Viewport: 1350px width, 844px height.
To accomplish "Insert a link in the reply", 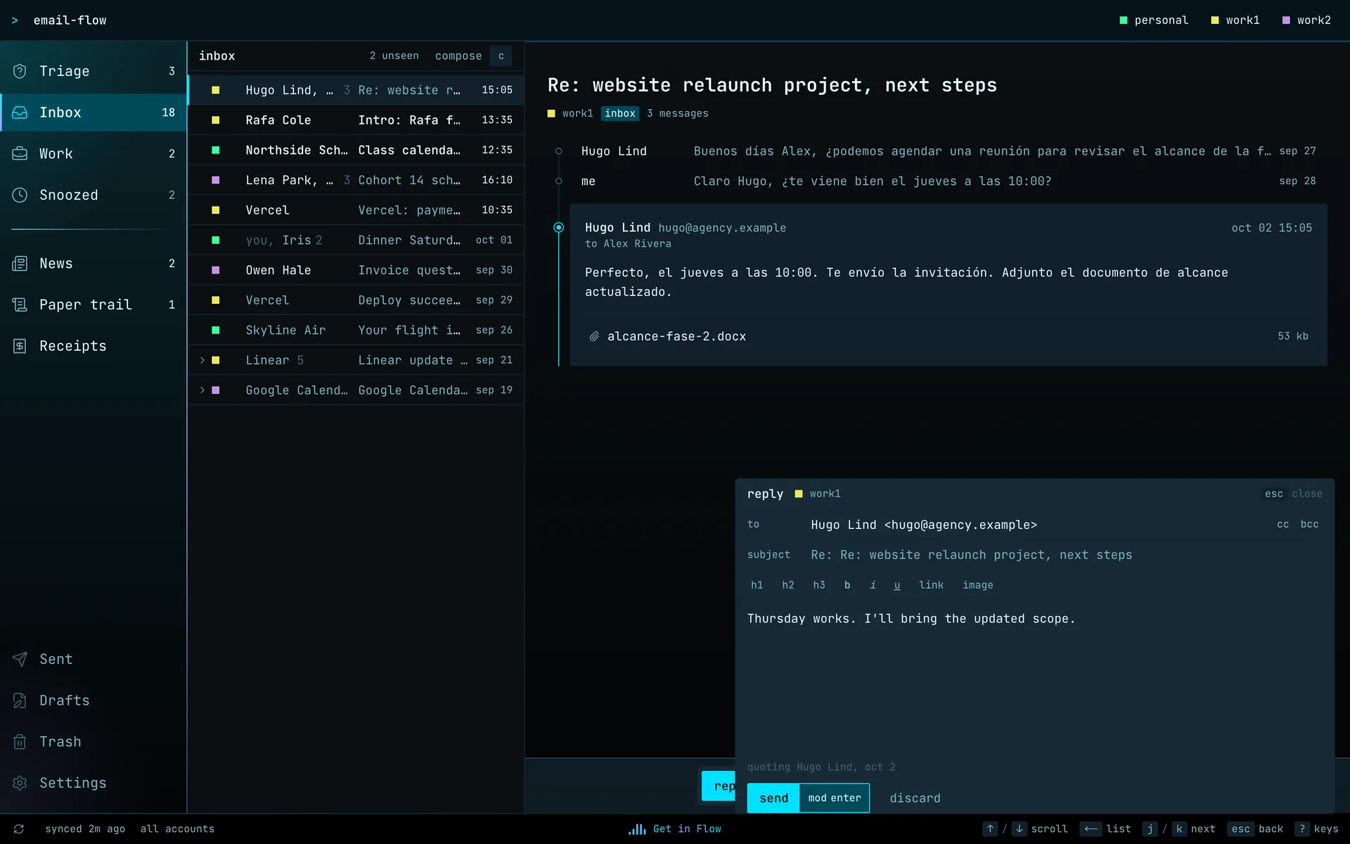I will click(932, 585).
